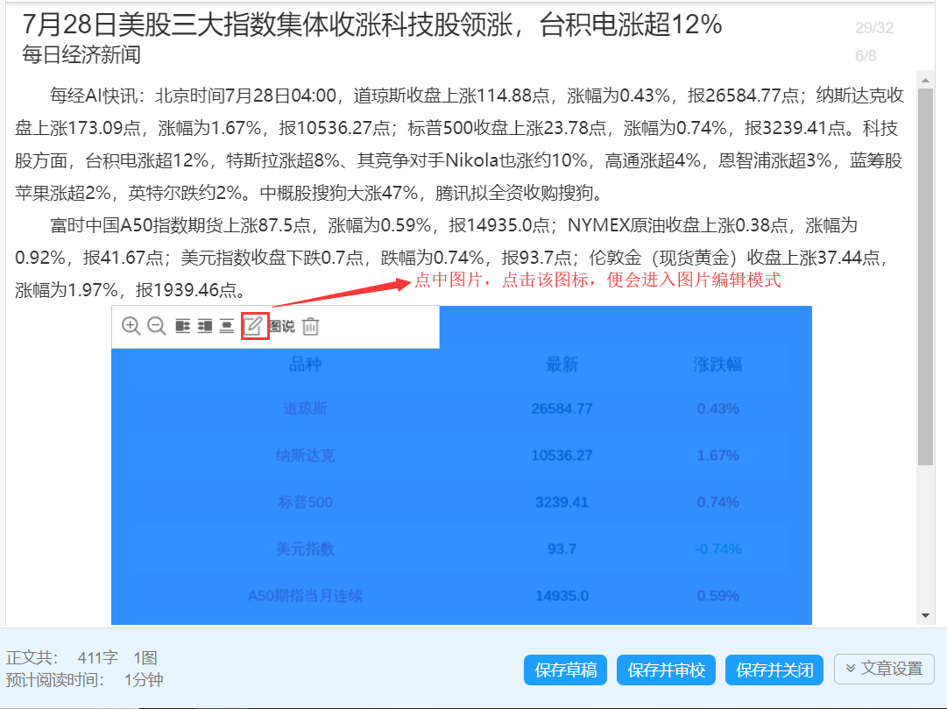This screenshot has height=709, width=947.
Task: Click the 纳斯达克 row label
Action: [305, 455]
